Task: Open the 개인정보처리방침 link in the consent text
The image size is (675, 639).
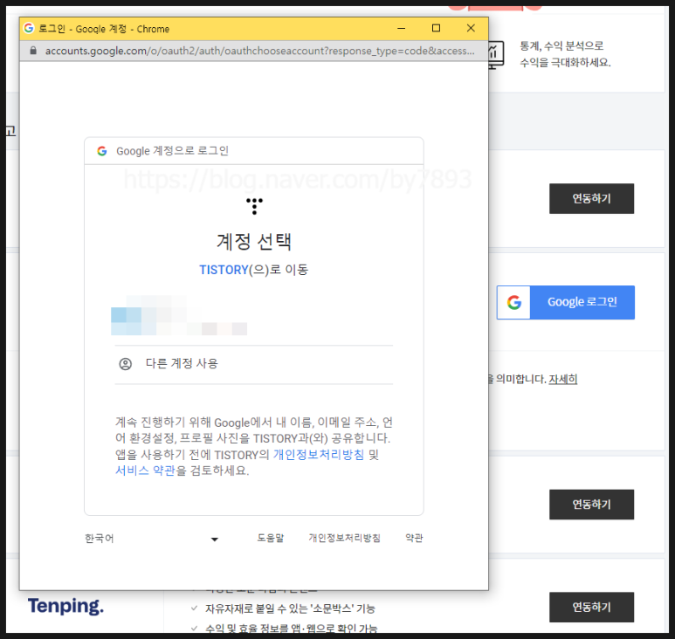Action: 319,455
